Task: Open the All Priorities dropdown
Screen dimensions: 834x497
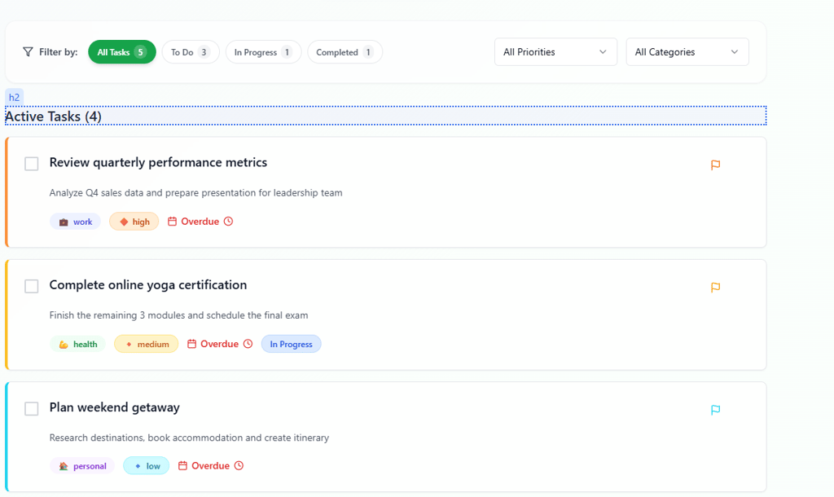Action: [x=555, y=51]
